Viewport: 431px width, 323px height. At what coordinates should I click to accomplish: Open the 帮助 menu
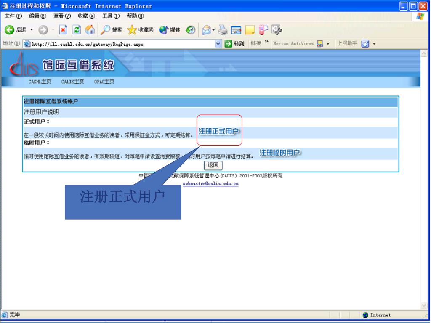(x=135, y=16)
